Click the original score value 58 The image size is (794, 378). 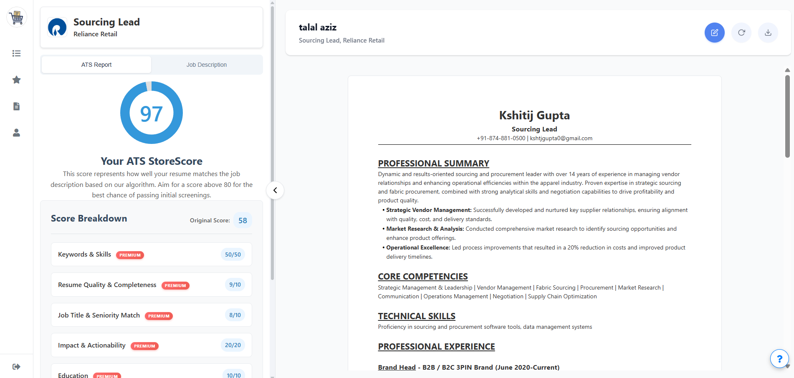(243, 220)
